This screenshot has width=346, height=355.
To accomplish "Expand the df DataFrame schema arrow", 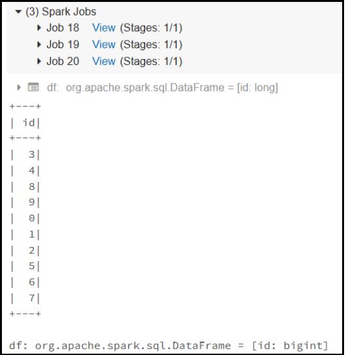I will tap(19, 87).
